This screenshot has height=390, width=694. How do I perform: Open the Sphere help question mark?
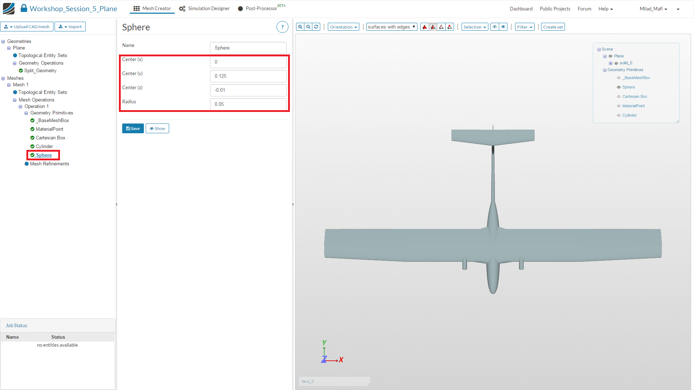(282, 27)
